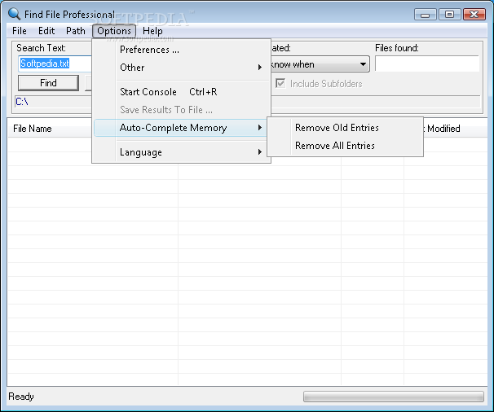Screen dimensions: 494x412
Task: Toggle Include Subfolders checkbox
Action: pos(280,84)
